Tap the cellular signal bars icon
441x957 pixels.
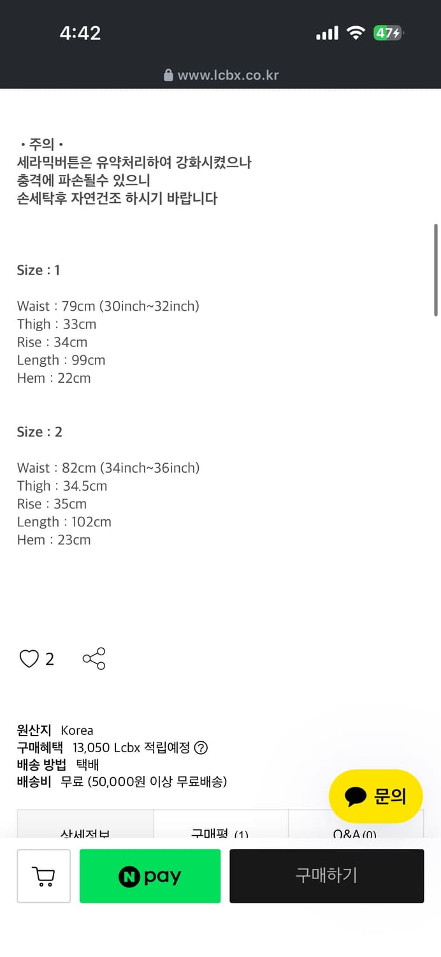(327, 33)
